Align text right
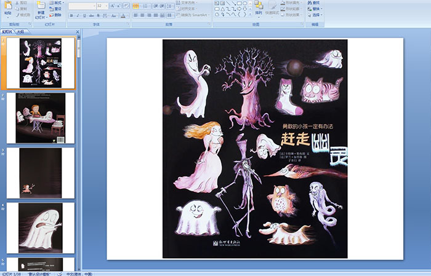431x276 pixels. tap(149, 15)
